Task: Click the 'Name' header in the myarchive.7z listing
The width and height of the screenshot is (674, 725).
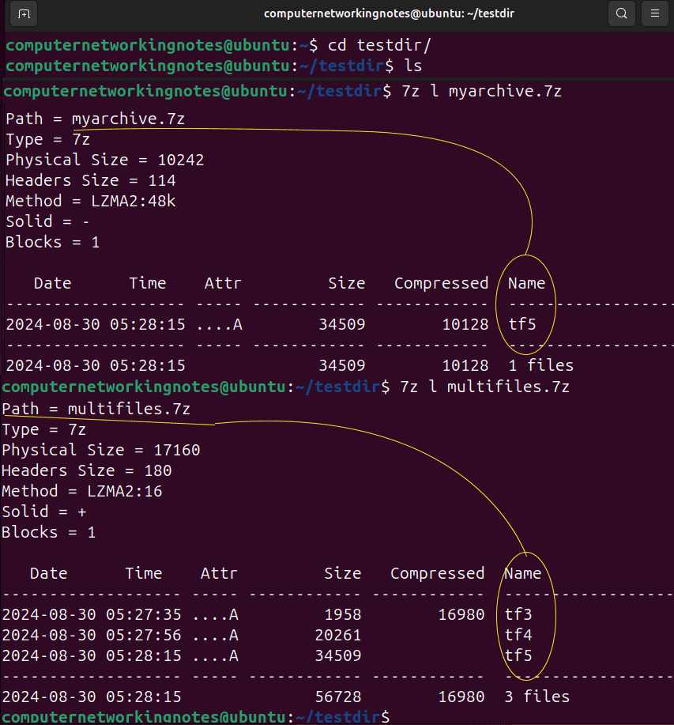Action: coord(526,283)
